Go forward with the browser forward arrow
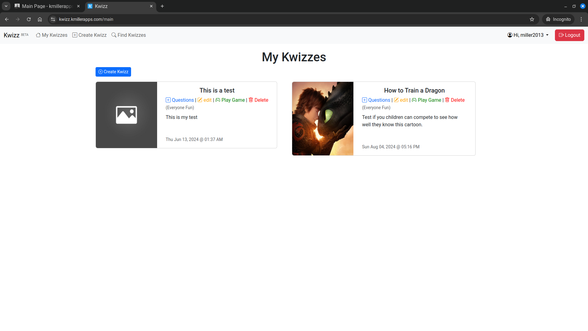Screen dimensions: 588x331 [x=18, y=19]
